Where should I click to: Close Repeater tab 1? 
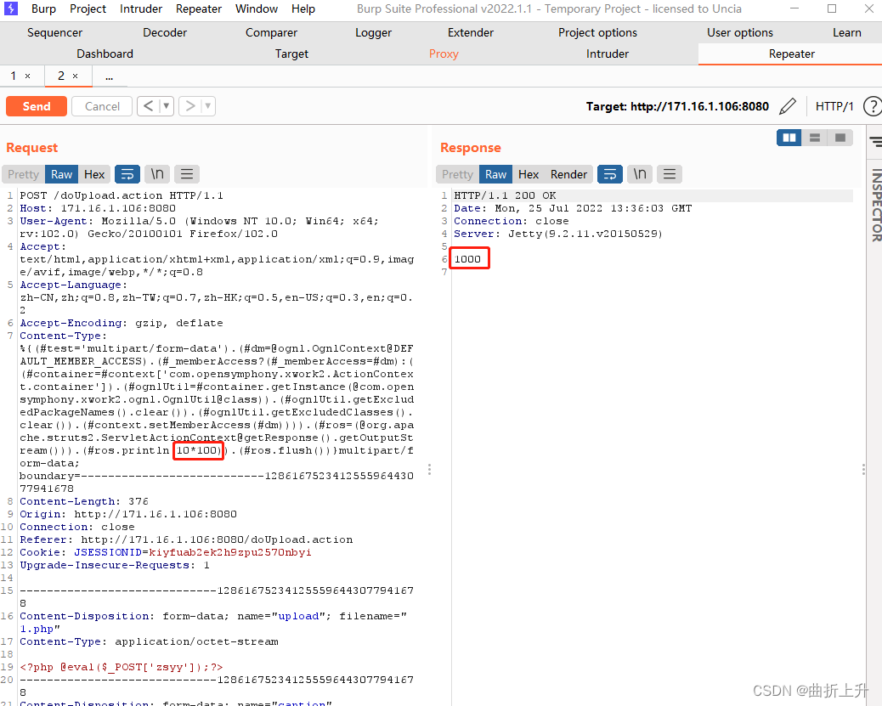(27, 76)
